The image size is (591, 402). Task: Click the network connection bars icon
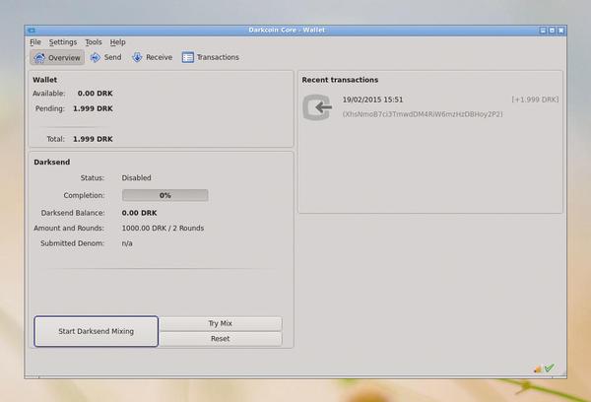538,369
